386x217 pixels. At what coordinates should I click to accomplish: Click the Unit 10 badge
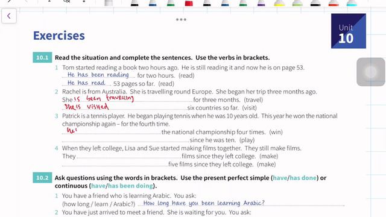349,31
